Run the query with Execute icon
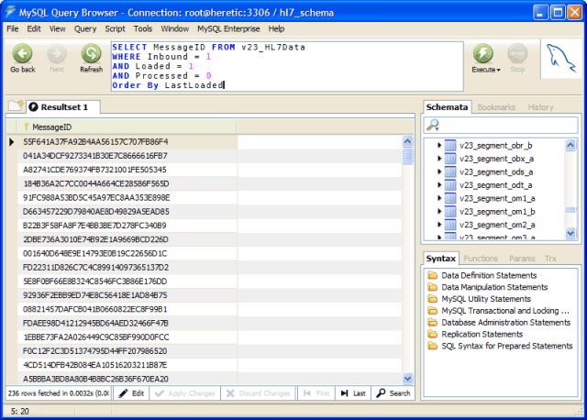The height and width of the screenshot is (420, 587). coord(483,53)
